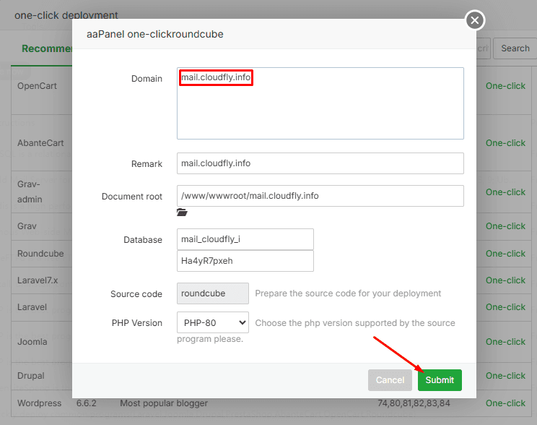One-click deploy Laravel in background list

505,307
